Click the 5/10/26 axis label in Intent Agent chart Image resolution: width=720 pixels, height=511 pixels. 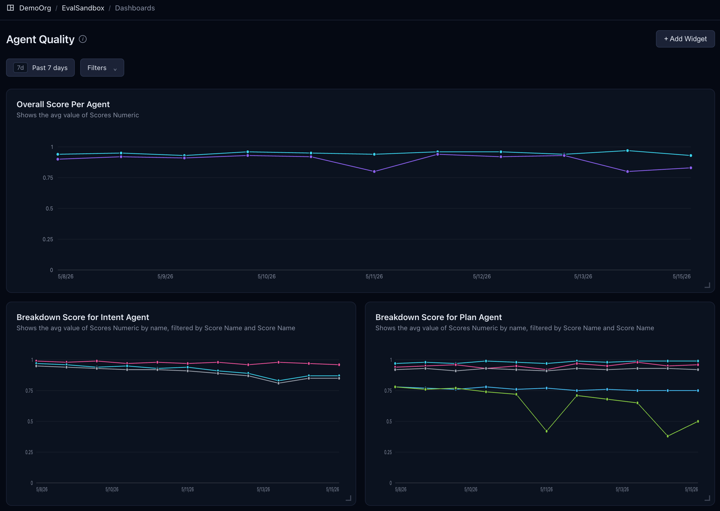pos(112,489)
